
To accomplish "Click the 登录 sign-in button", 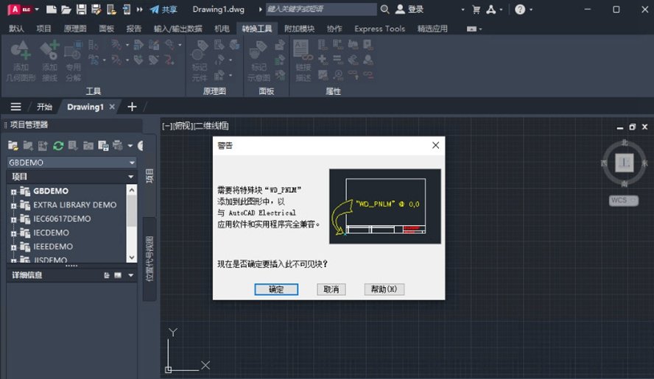I will pos(409,9).
